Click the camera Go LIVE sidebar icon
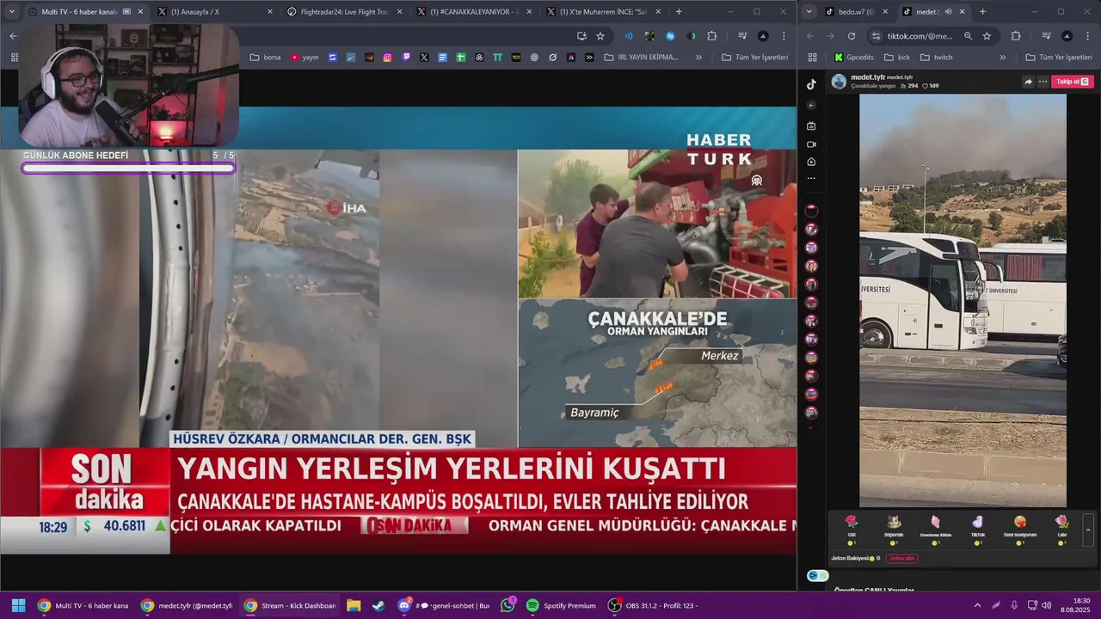Screen dimensions: 1101x619 point(811,144)
